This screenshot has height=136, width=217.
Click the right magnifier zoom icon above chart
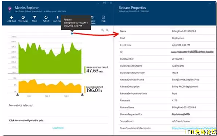point(107,30)
